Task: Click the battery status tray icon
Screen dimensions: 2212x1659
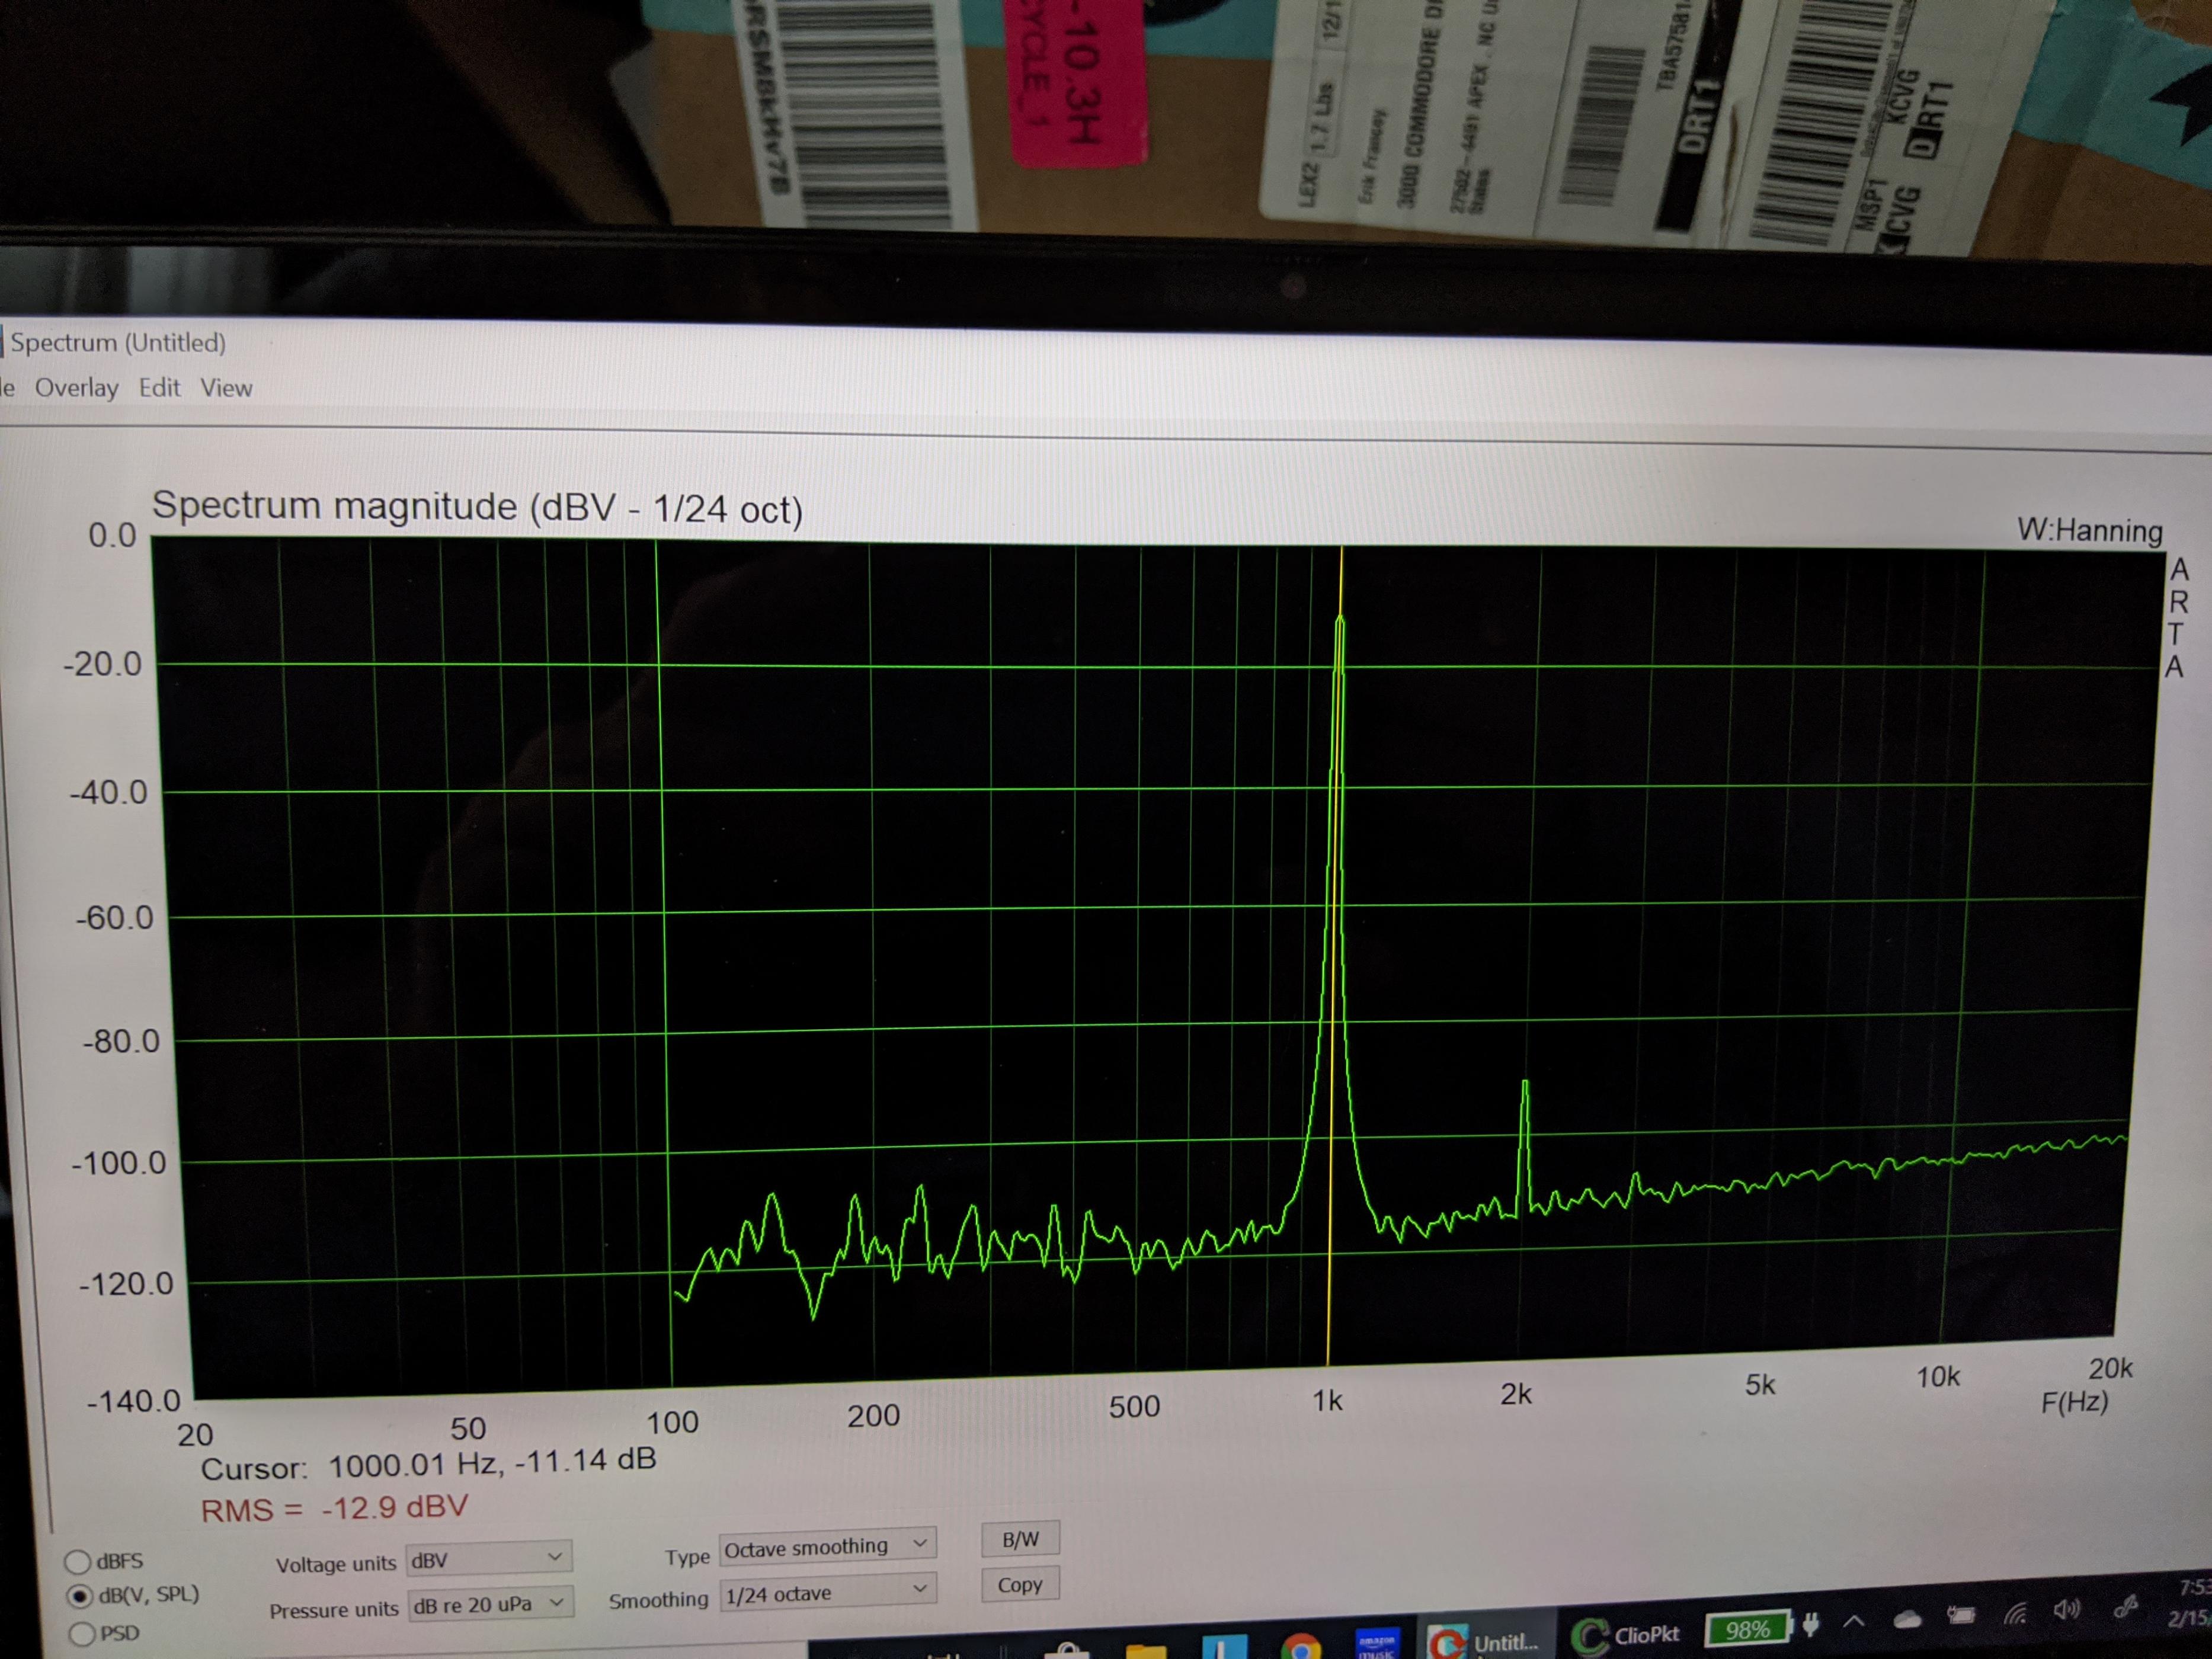Action: (x=1961, y=1615)
